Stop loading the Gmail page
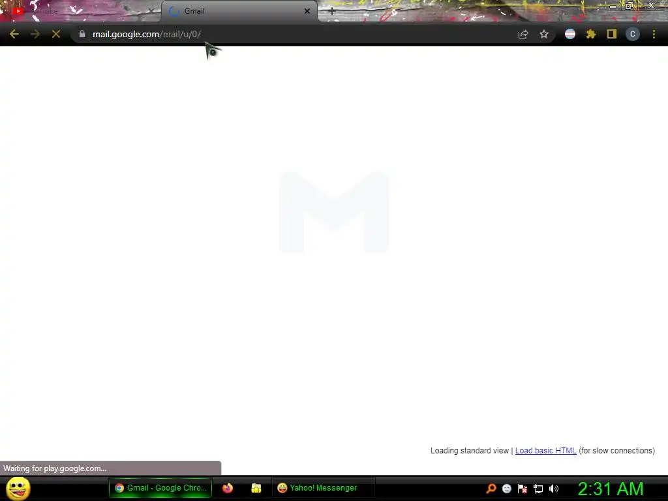The width and height of the screenshot is (668, 501). (56, 34)
